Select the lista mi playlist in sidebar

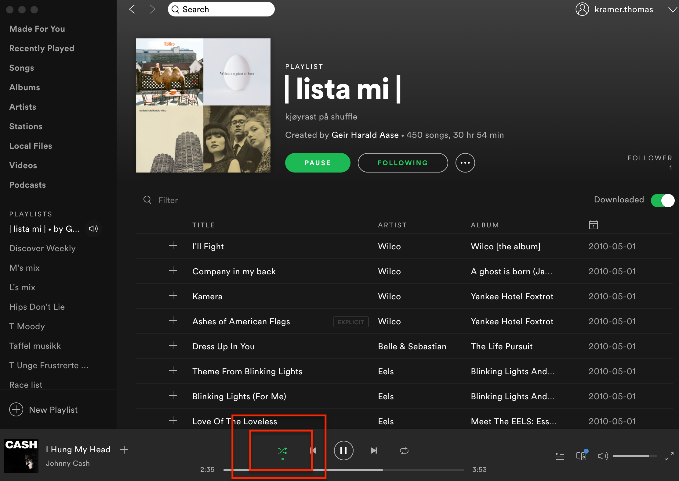pyautogui.click(x=45, y=229)
